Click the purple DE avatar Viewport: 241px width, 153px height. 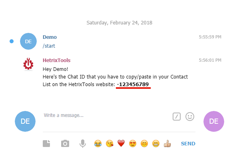(x=214, y=121)
